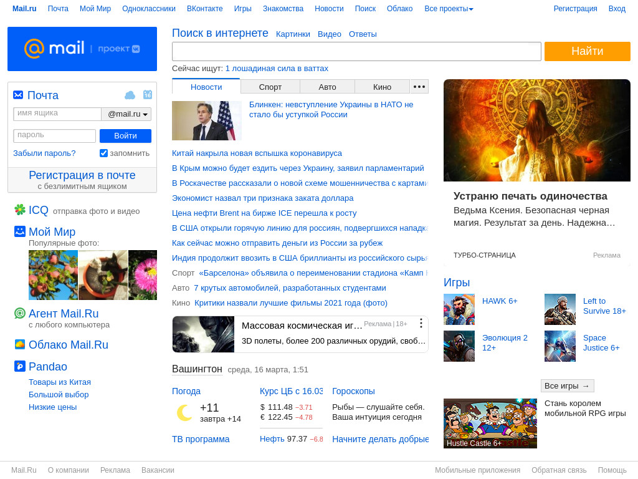Open the Гороскопы section link
638x479 pixels.
(354, 391)
